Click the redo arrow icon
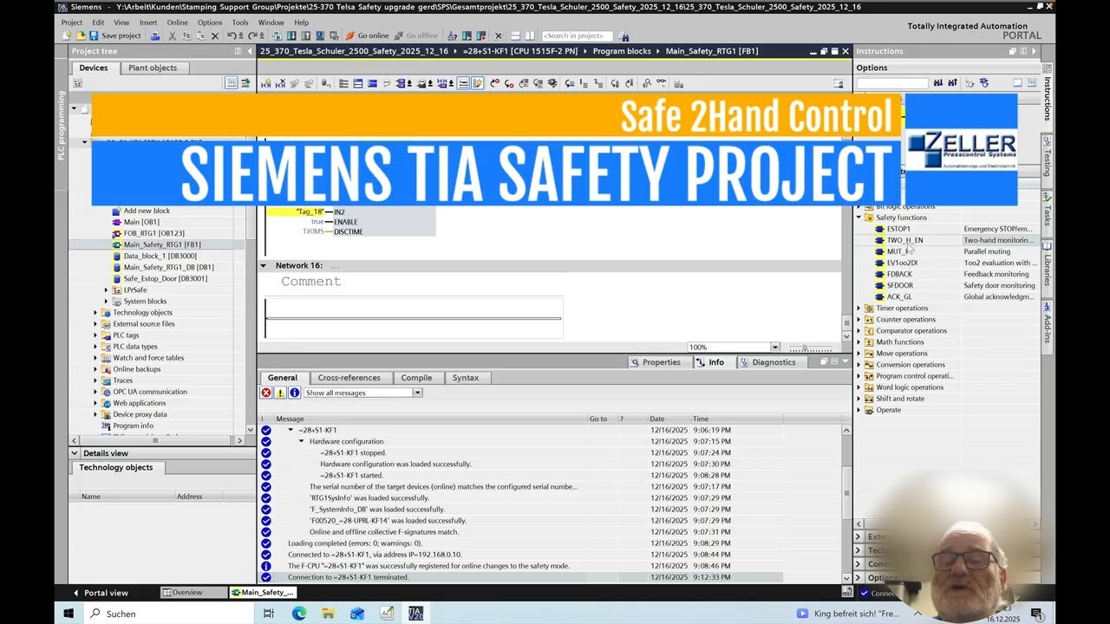 tap(251, 36)
